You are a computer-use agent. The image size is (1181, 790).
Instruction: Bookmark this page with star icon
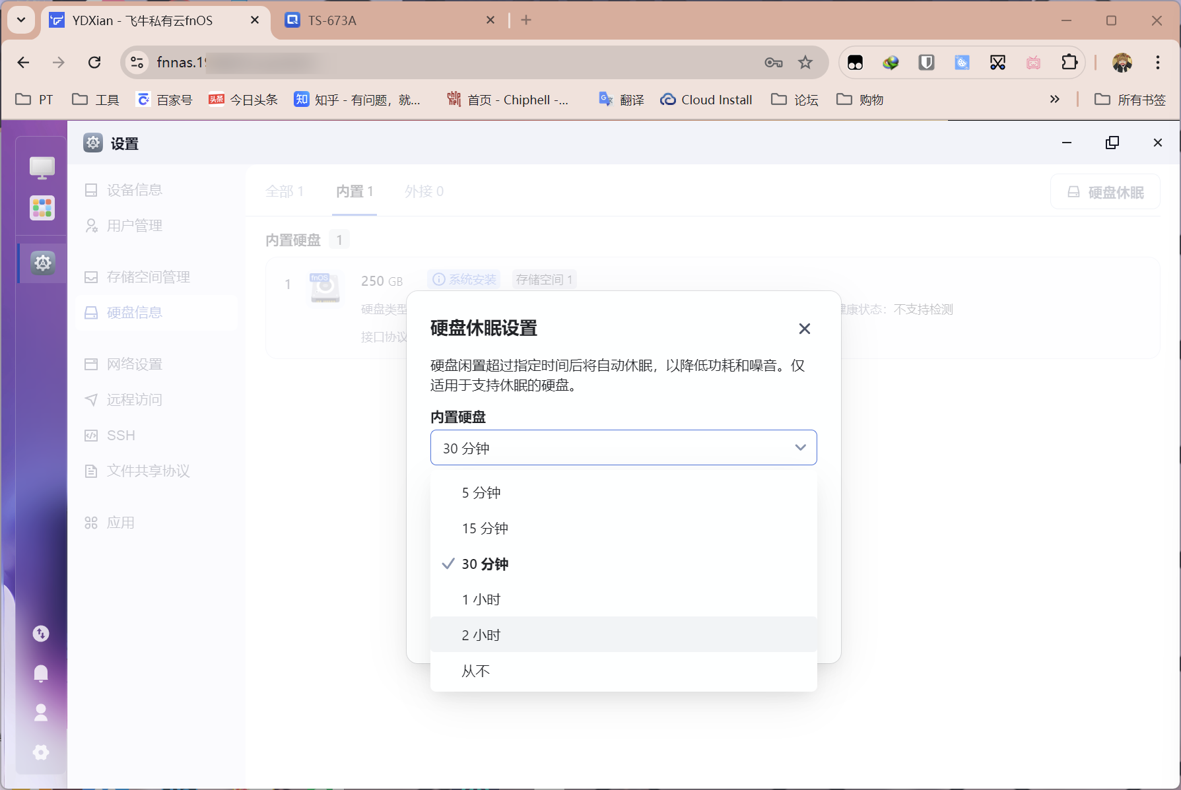[805, 63]
